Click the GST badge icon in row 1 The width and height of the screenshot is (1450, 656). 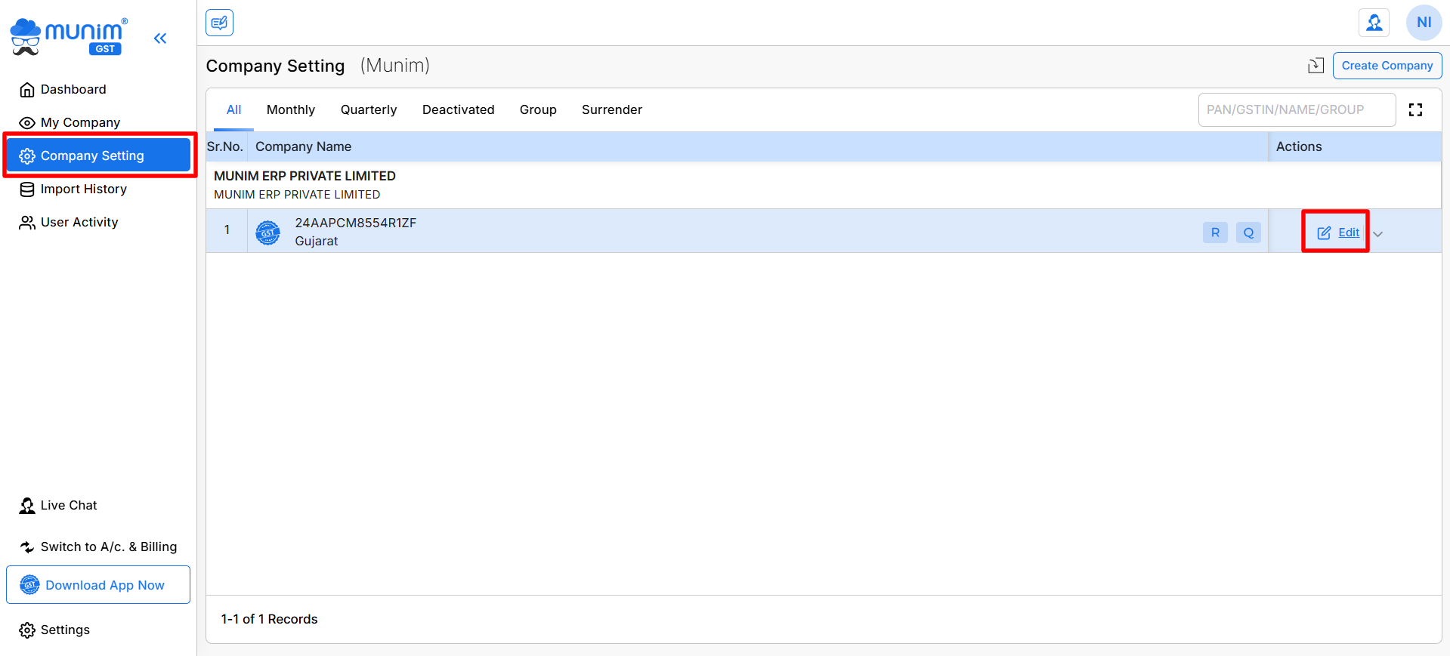tap(267, 232)
